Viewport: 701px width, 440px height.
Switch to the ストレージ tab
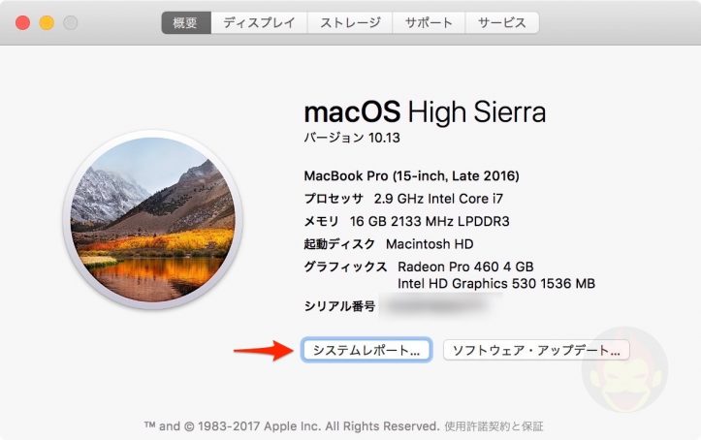(350, 22)
